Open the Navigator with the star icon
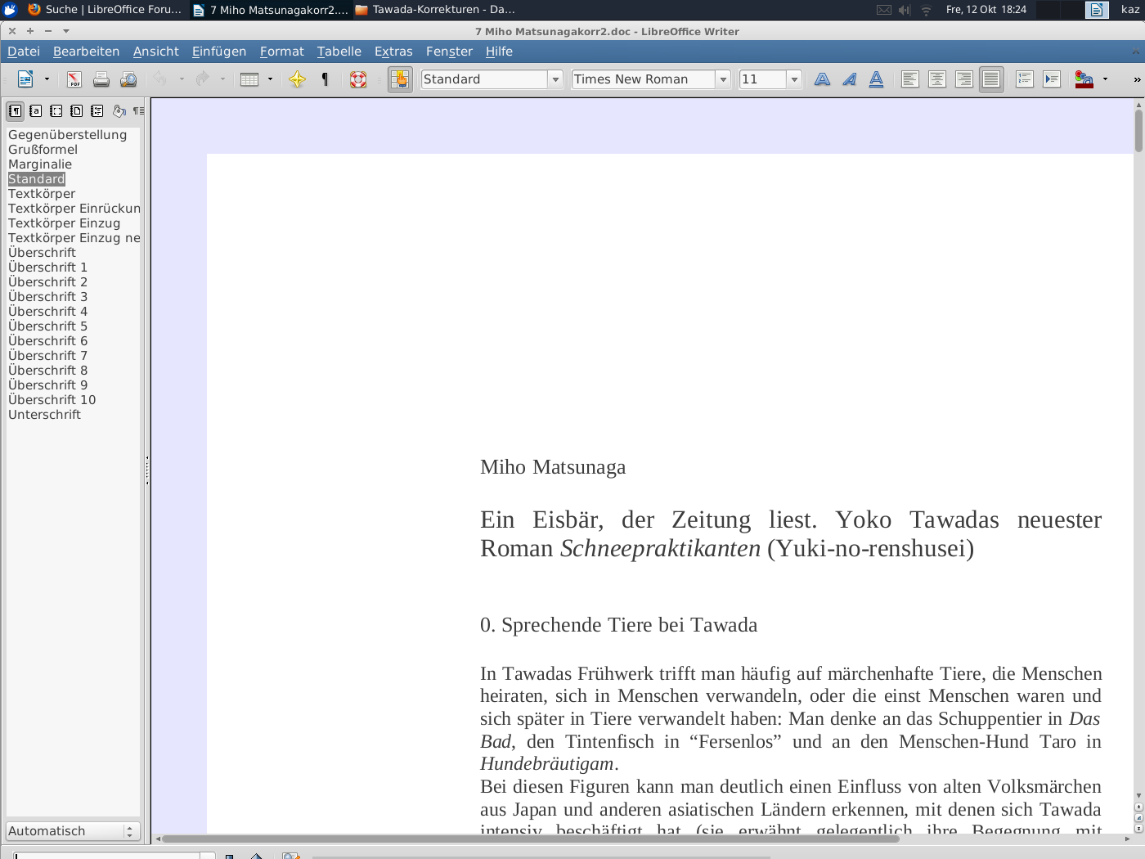This screenshot has height=859, width=1145. [298, 79]
